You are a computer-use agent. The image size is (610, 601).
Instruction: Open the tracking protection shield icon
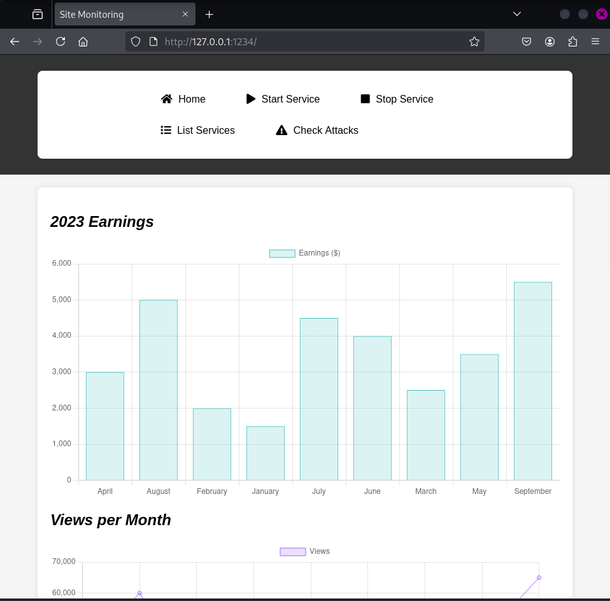tap(134, 41)
